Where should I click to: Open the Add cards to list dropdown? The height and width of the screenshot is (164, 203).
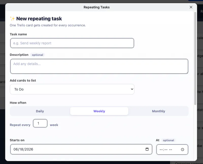click(x=72, y=89)
